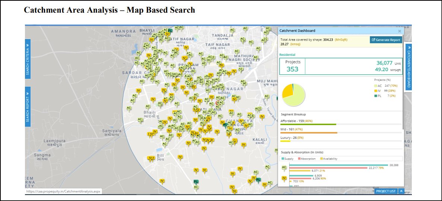Click the Samiyala map label
The image size is (442, 201).
pos(112,131)
